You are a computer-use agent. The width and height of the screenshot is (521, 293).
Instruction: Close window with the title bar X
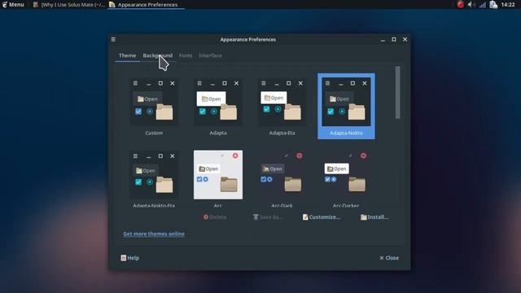405,39
